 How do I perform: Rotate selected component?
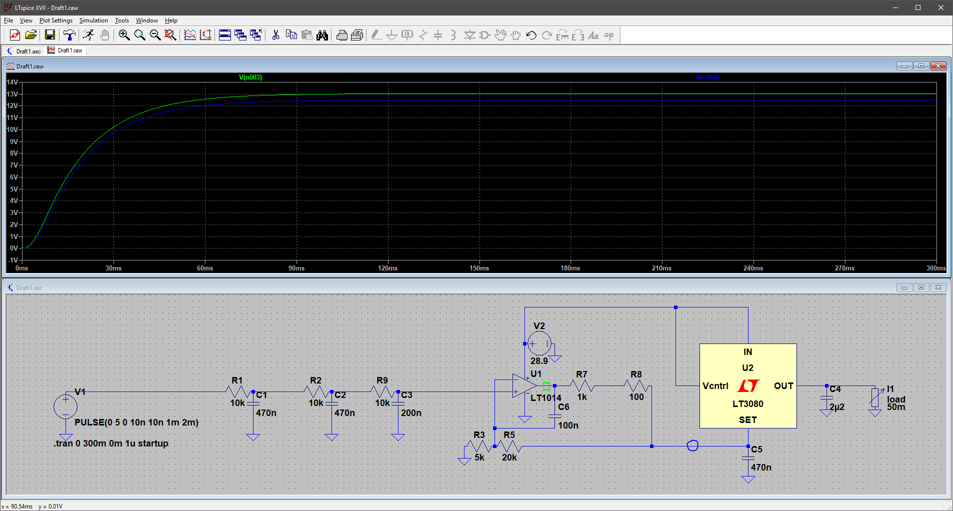[562, 35]
